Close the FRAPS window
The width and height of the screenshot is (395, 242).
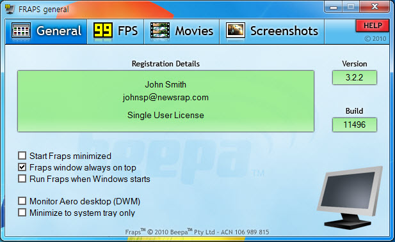pyautogui.click(x=375, y=7)
